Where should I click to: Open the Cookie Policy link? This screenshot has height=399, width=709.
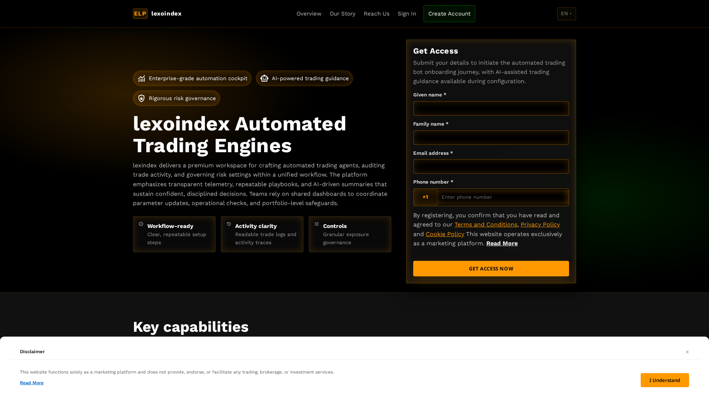[445, 234]
